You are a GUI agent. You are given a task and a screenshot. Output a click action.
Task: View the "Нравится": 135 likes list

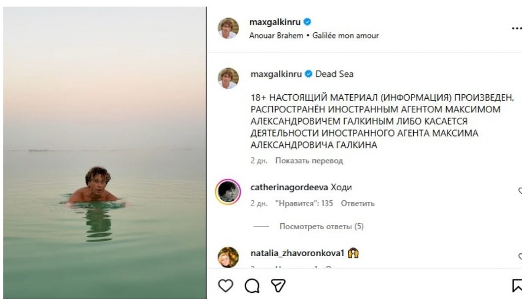click(x=304, y=203)
